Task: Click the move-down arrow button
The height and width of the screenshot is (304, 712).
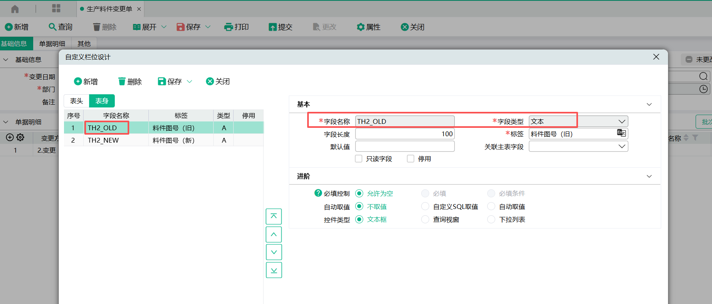Action: click(x=274, y=252)
